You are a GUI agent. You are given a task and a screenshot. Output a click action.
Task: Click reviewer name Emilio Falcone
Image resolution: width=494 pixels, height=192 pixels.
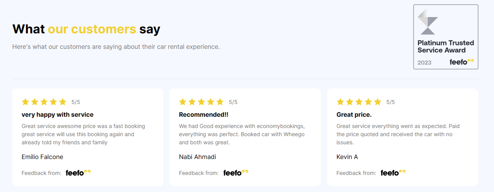click(x=42, y=157)
